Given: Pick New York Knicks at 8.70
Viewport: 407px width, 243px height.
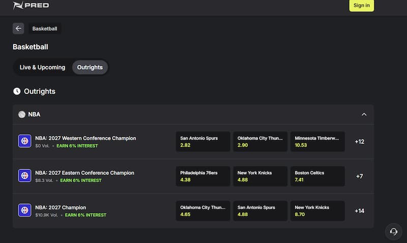Looking at the screenshot, I should pyautogui.click(x=317, y=211).
